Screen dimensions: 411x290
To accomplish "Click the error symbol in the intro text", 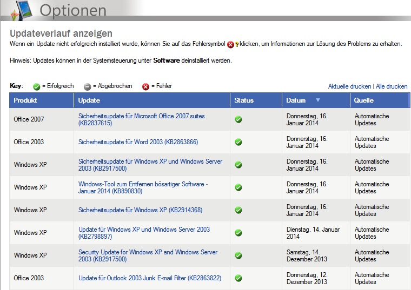I will [230, 44].
